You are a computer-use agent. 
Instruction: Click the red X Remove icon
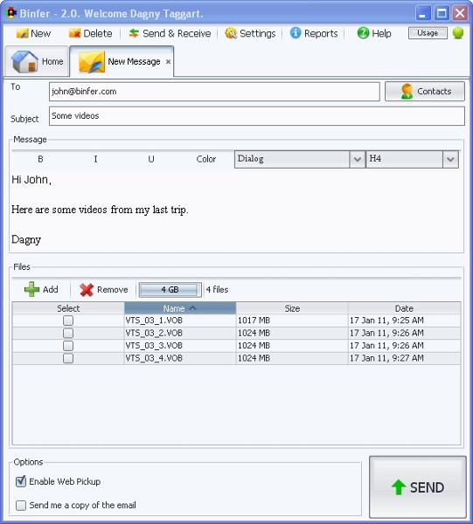[87, 290]
